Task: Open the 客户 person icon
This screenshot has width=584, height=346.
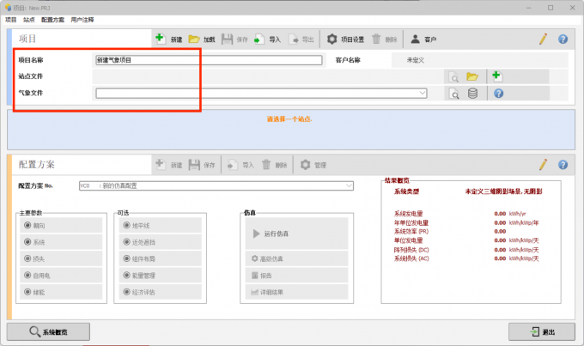Action: pos(415,39)
